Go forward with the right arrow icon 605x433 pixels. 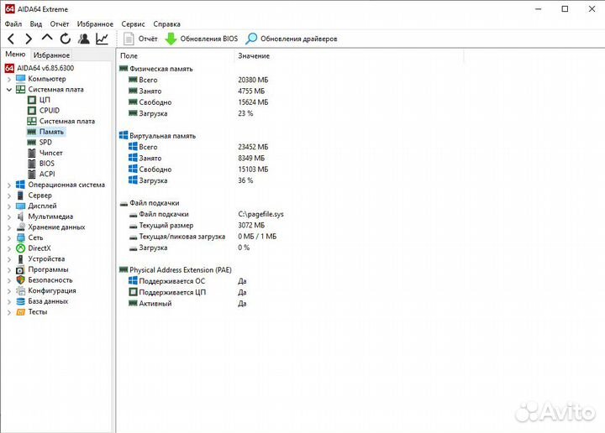(29, 39)
